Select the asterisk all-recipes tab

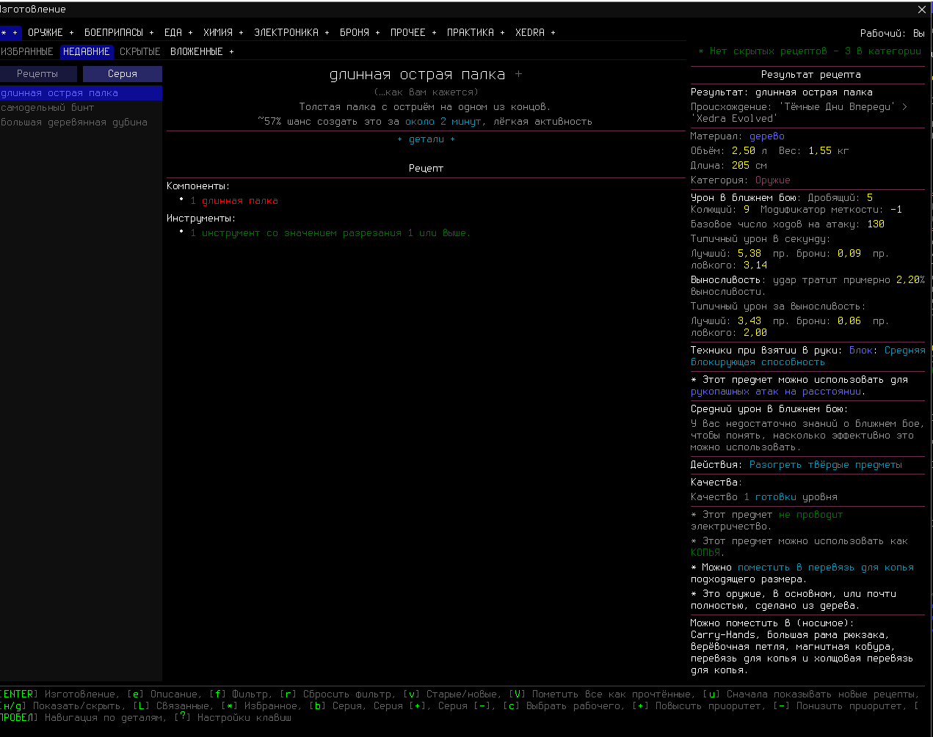[10, 32]
